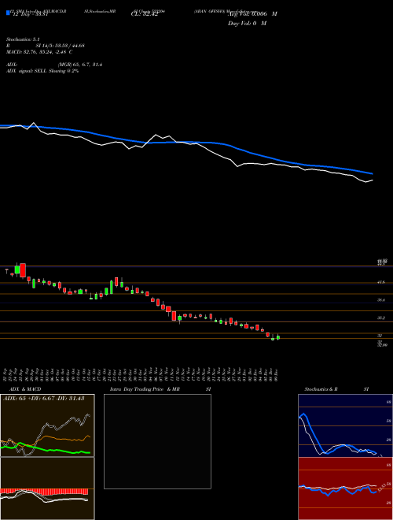This screenshot has width=393, height=520.
Task: Click the blue 12-day SMA legend square
Action: [8, 13]
